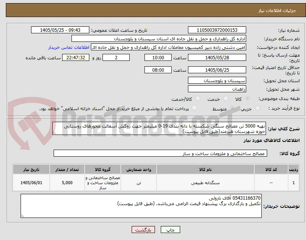Click the گروه کالا column header
This screenshot has width=306, height=240.
click(103, 169)
